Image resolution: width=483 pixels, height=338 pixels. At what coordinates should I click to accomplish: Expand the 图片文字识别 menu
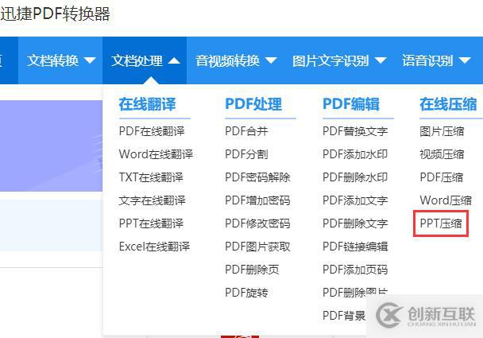(339, 60)
